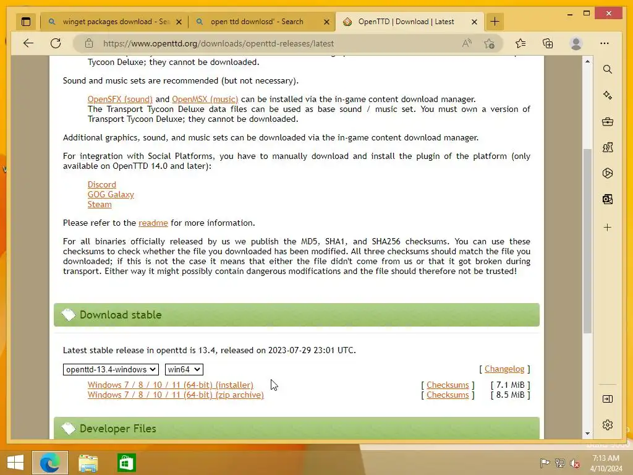Add a new sidebar app with plus
The width and height of the screenshot is (633, 475).
click(608, 228)
